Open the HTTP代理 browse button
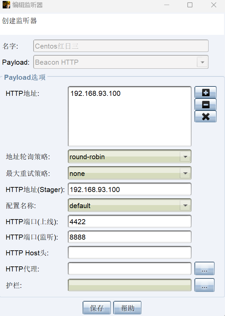 pos(204,269)
